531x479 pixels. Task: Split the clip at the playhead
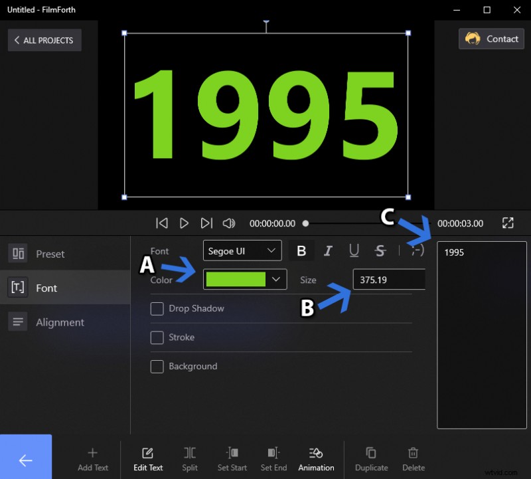pyautogui.click(x=190, y=458)
